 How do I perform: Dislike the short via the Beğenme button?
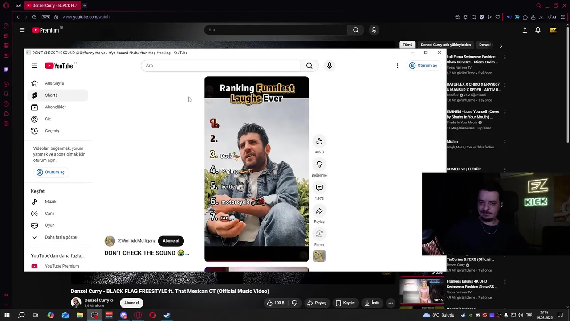[x=319, y=165]
